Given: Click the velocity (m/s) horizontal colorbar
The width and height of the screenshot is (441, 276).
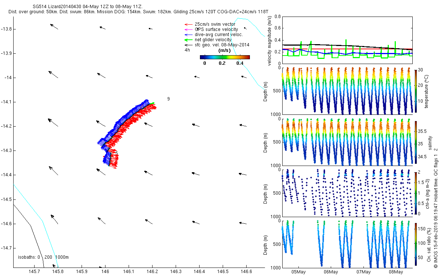Looking at the screenshot, I should click(x=225, y=57).
